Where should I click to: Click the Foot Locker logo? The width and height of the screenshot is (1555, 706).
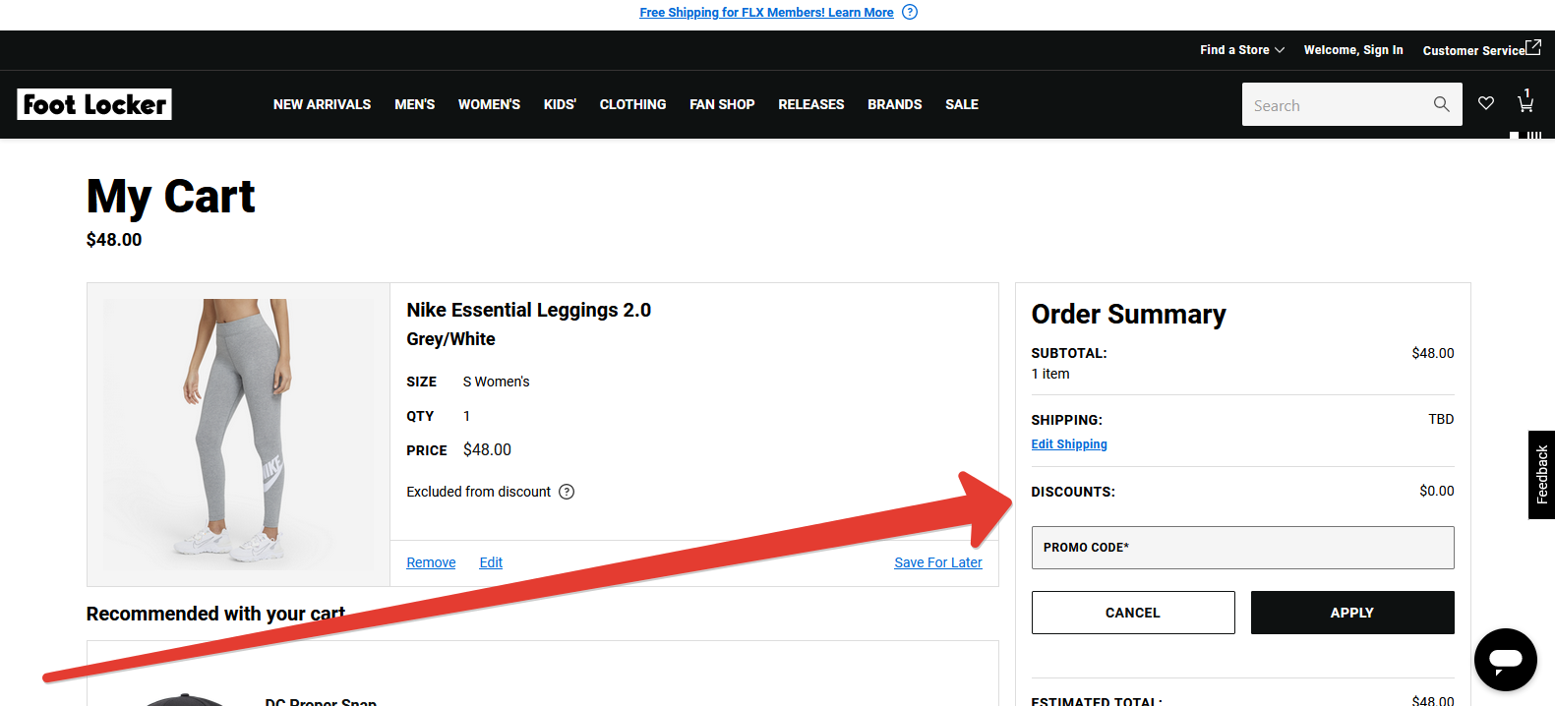point(94,104)
